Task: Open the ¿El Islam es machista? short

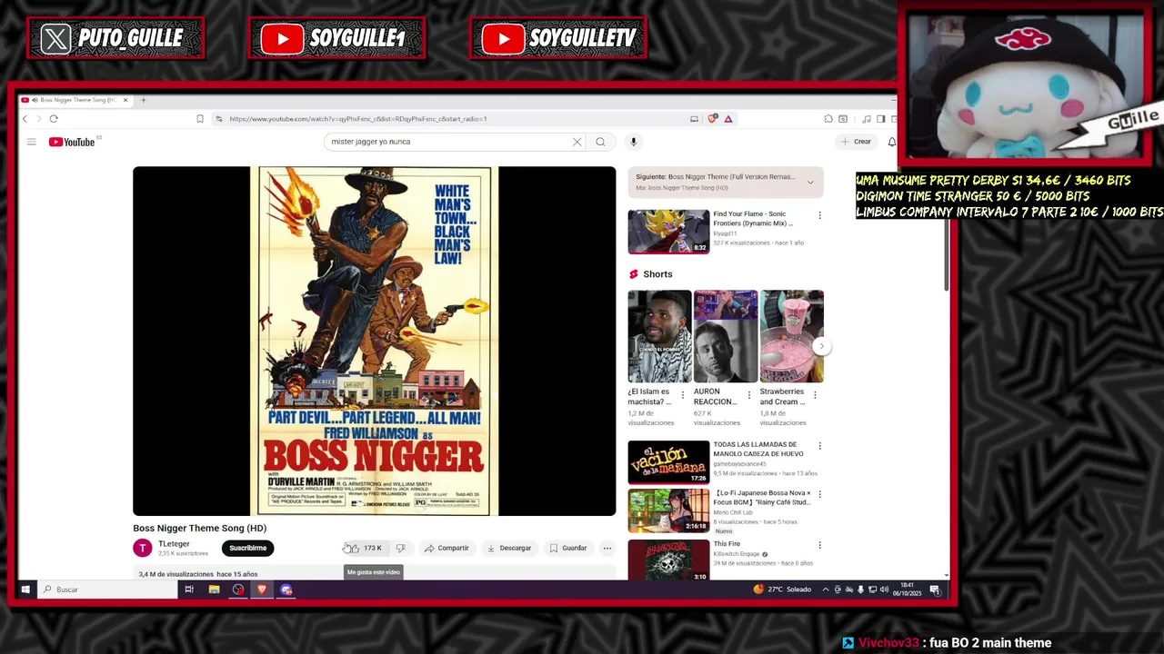Action: [x=659, y=336]
